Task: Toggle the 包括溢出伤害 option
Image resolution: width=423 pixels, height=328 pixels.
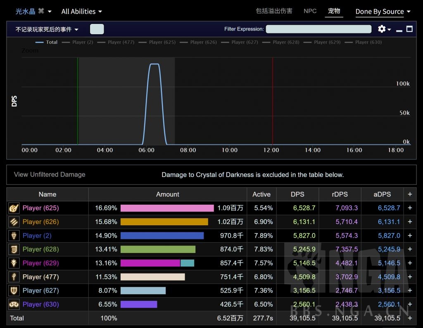Action: point(274,11)
